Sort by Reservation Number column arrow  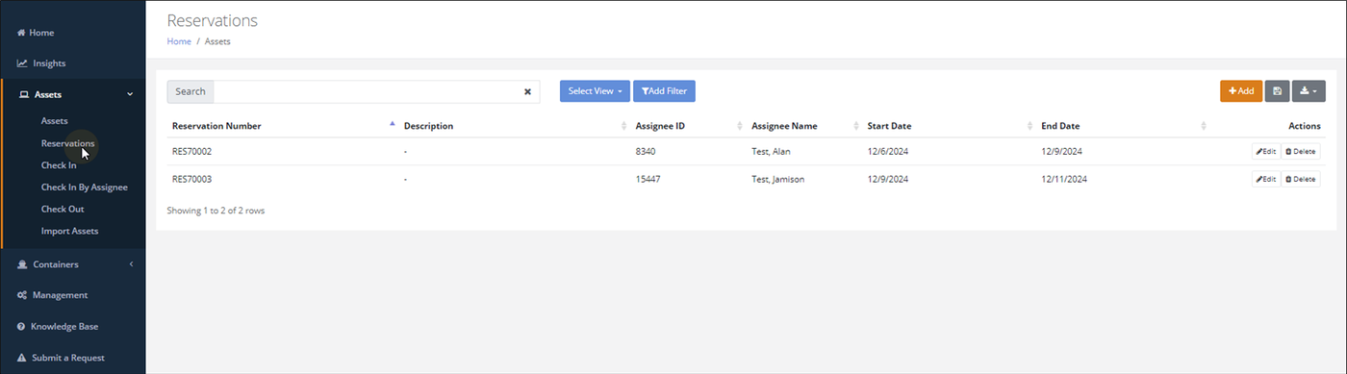pyautogui.click(x=392, y=125)
